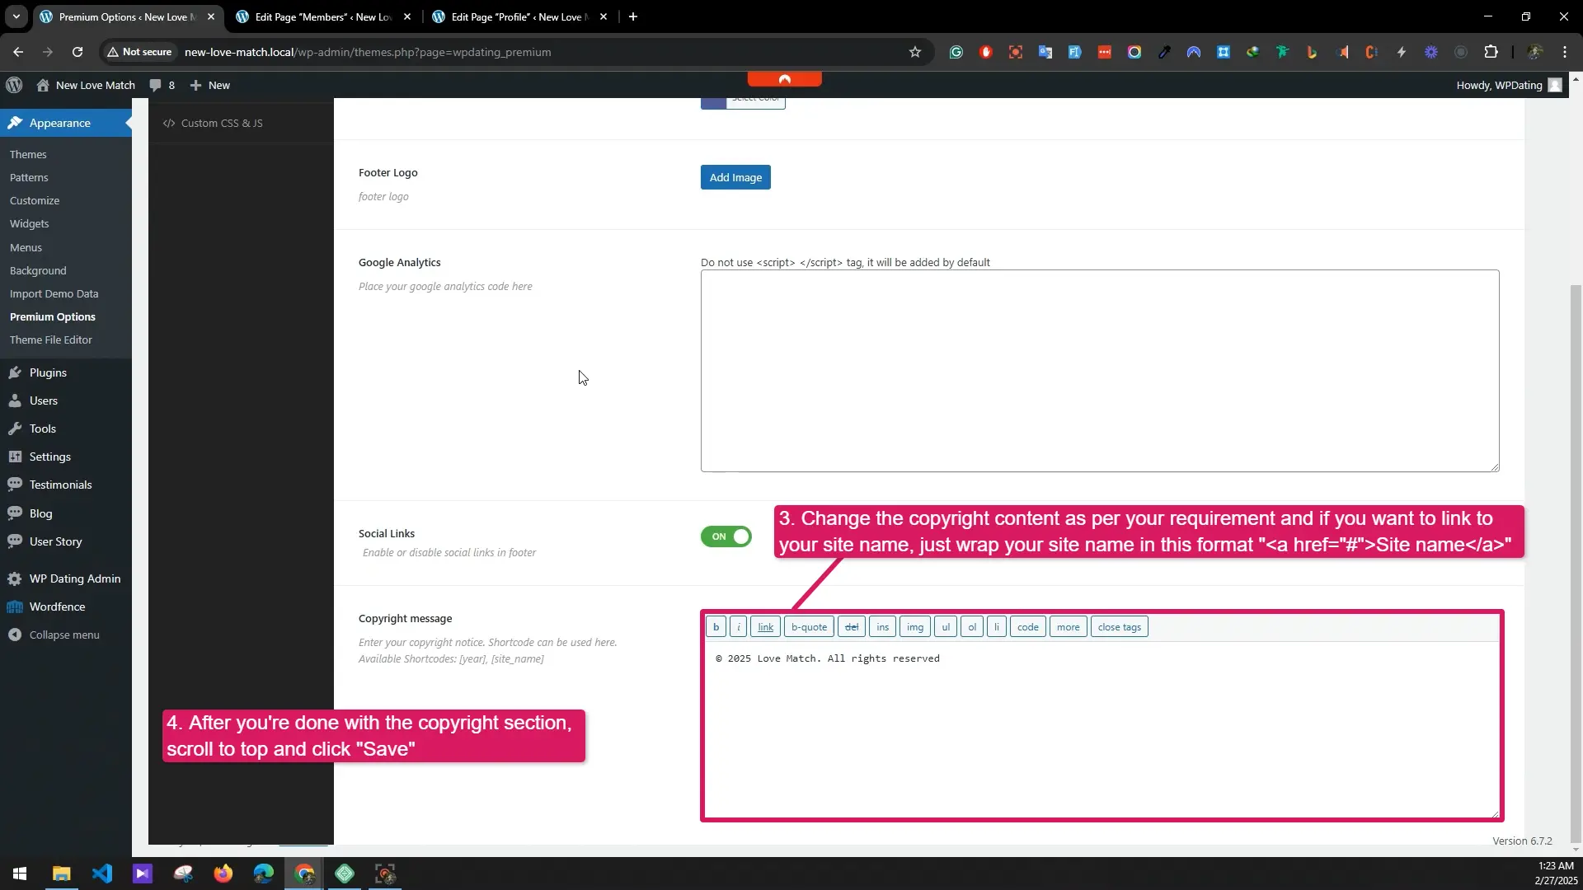Click Add Image for Footer Logo
Screen dimensions: 1583x890
coord(735,177)
